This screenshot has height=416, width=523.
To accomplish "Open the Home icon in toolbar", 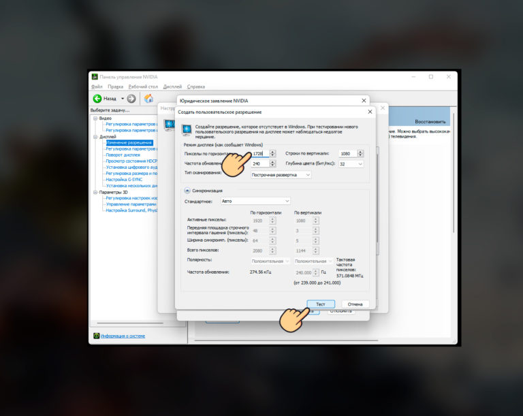I will (148, 99).
